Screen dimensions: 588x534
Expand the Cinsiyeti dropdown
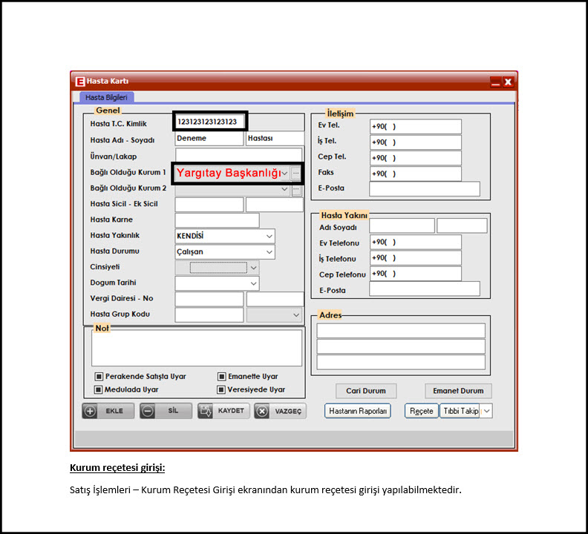253,268
